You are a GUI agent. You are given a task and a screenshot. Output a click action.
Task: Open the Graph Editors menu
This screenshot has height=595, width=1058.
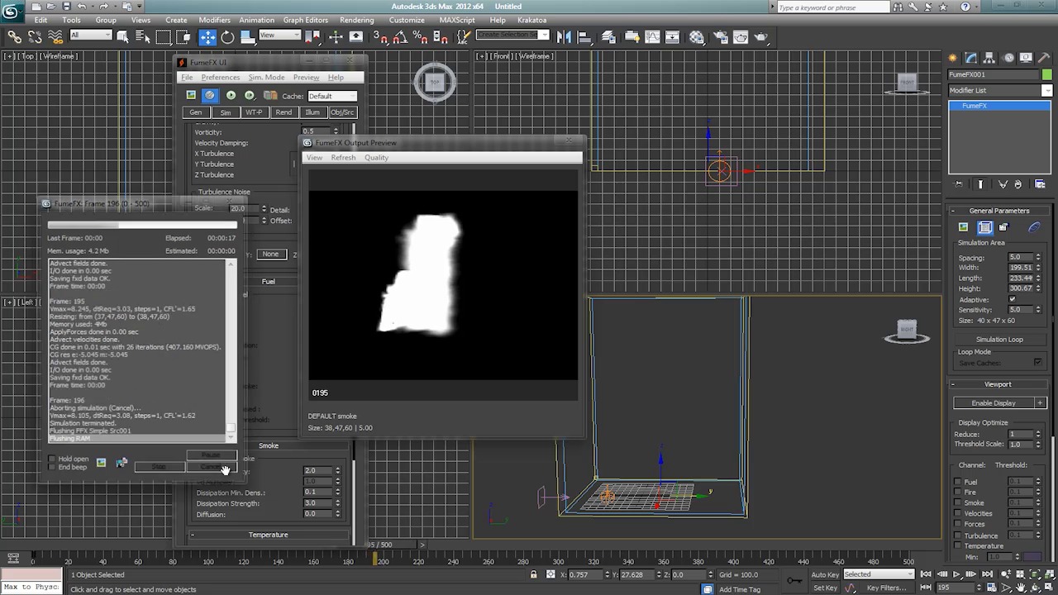tap(306, 20)
